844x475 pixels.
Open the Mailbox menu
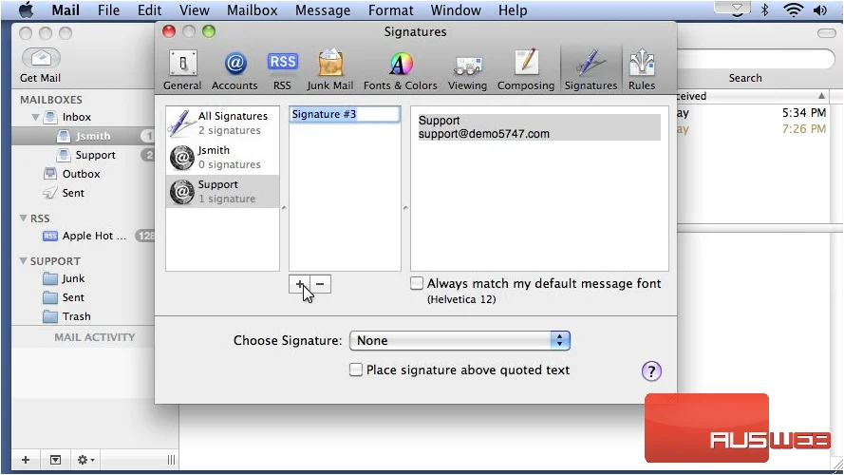pos(252,9)
